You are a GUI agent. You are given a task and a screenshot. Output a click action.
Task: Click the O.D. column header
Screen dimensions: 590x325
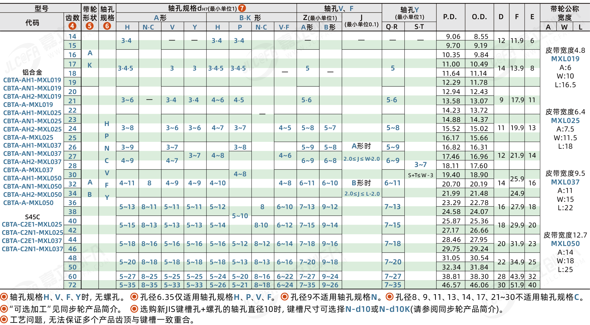pyautogui.click(x=479, y=17)
